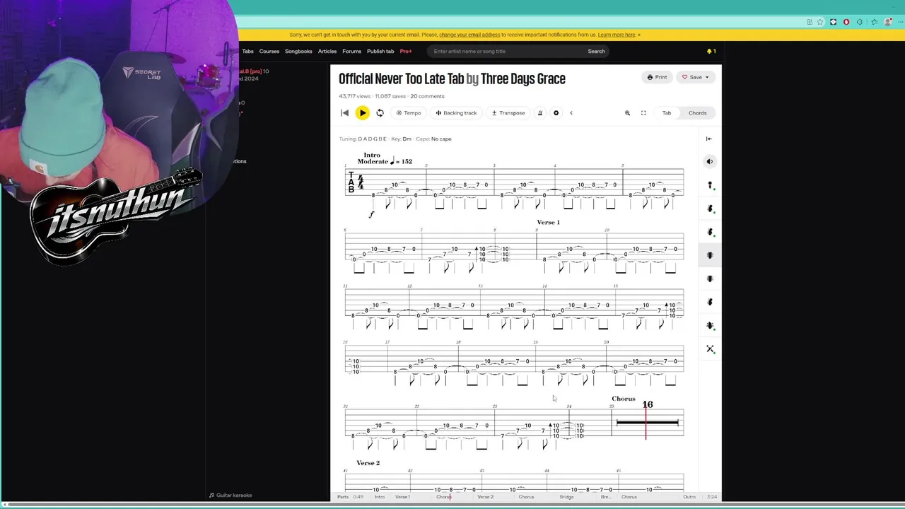
Task: Open the Publish tab page
Action: 380,51
